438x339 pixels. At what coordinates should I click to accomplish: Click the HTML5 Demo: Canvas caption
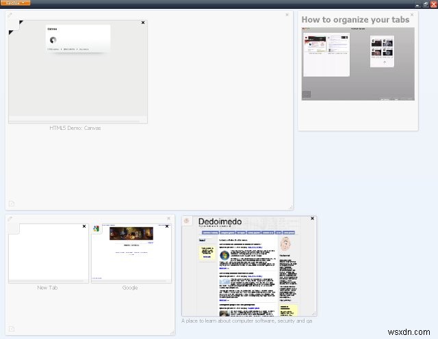coord(75,128)
